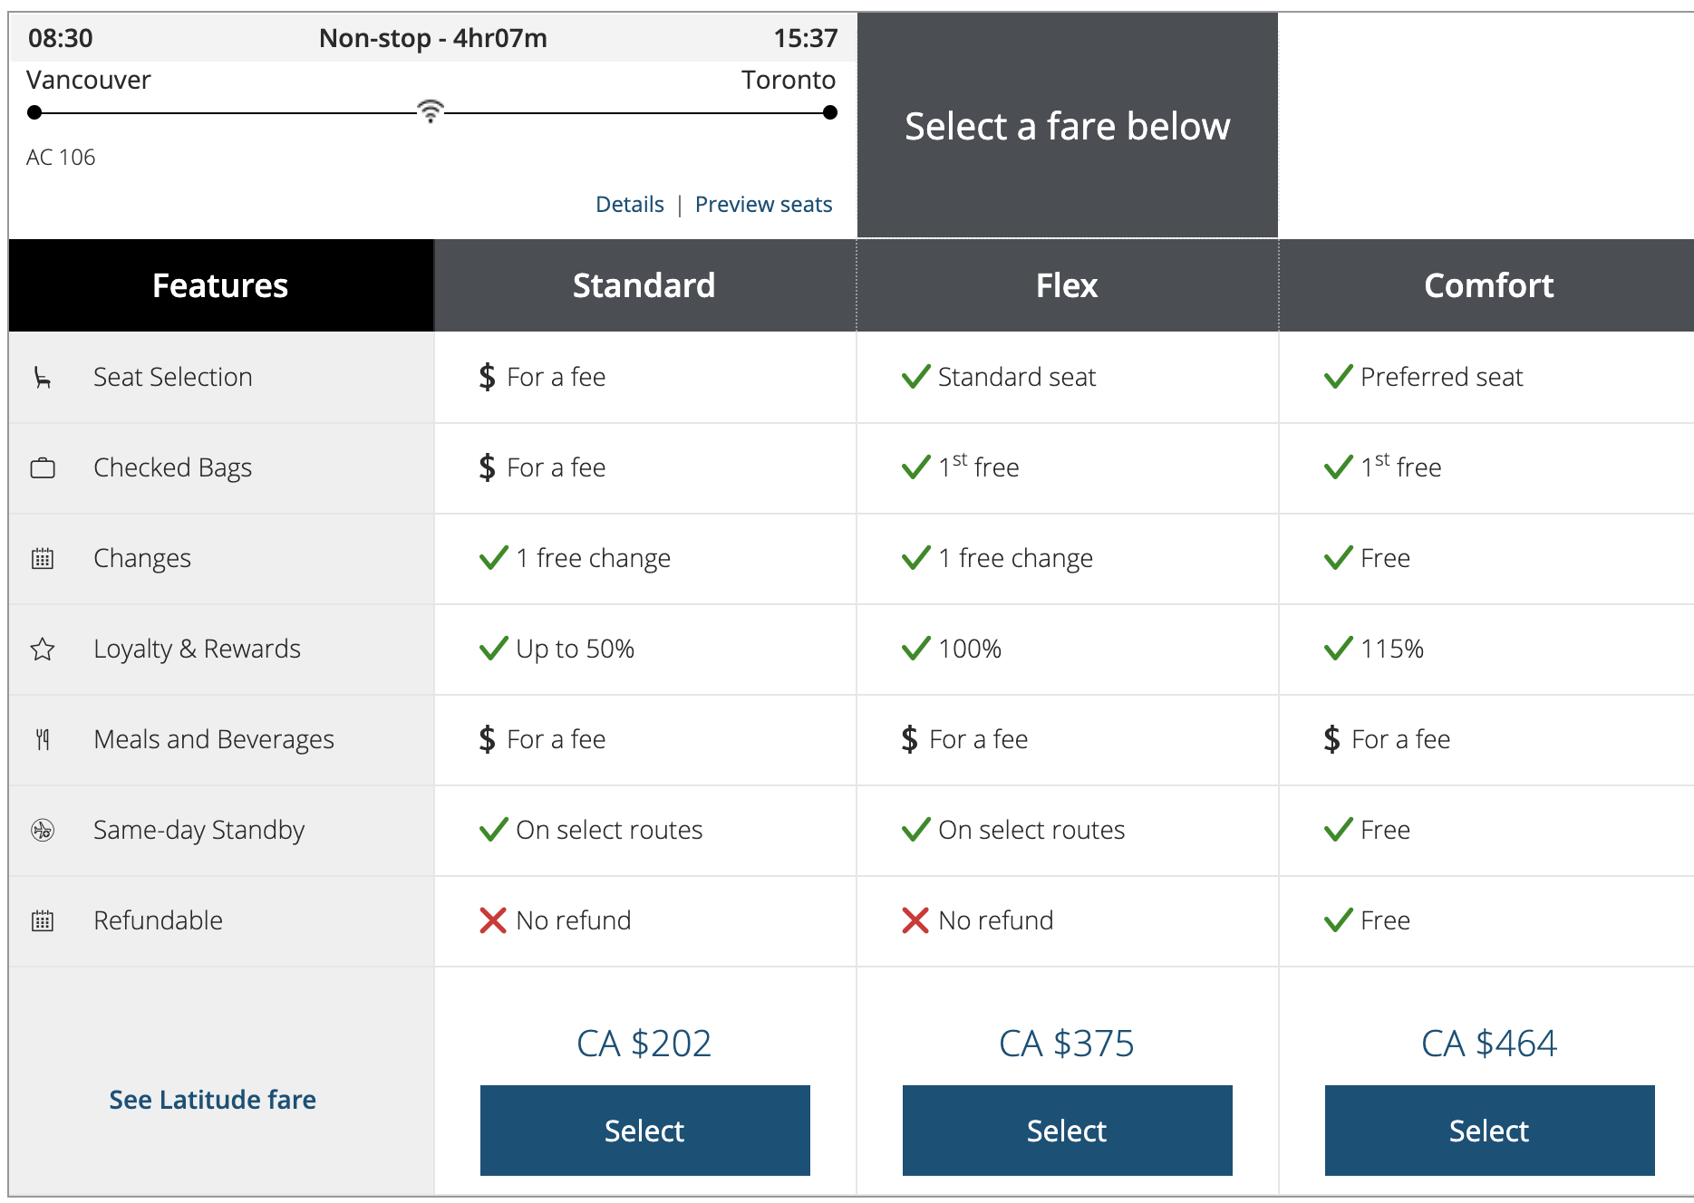1694x1203 pixels.
Task: Open the Preview seats link
Action: click(x=763, y=205)
